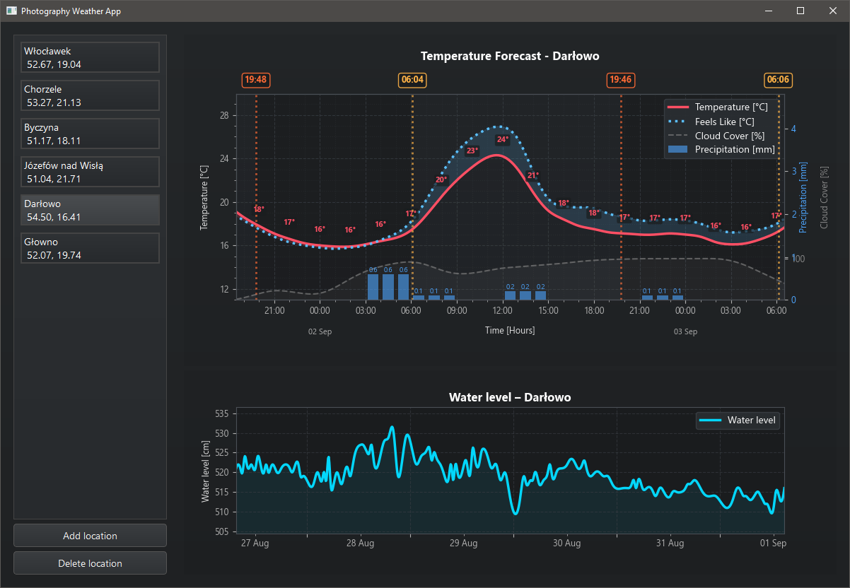Click the Precipitation legend bar swatch
Viewport: 850px width, 588px height.
[x=677, y=149]
